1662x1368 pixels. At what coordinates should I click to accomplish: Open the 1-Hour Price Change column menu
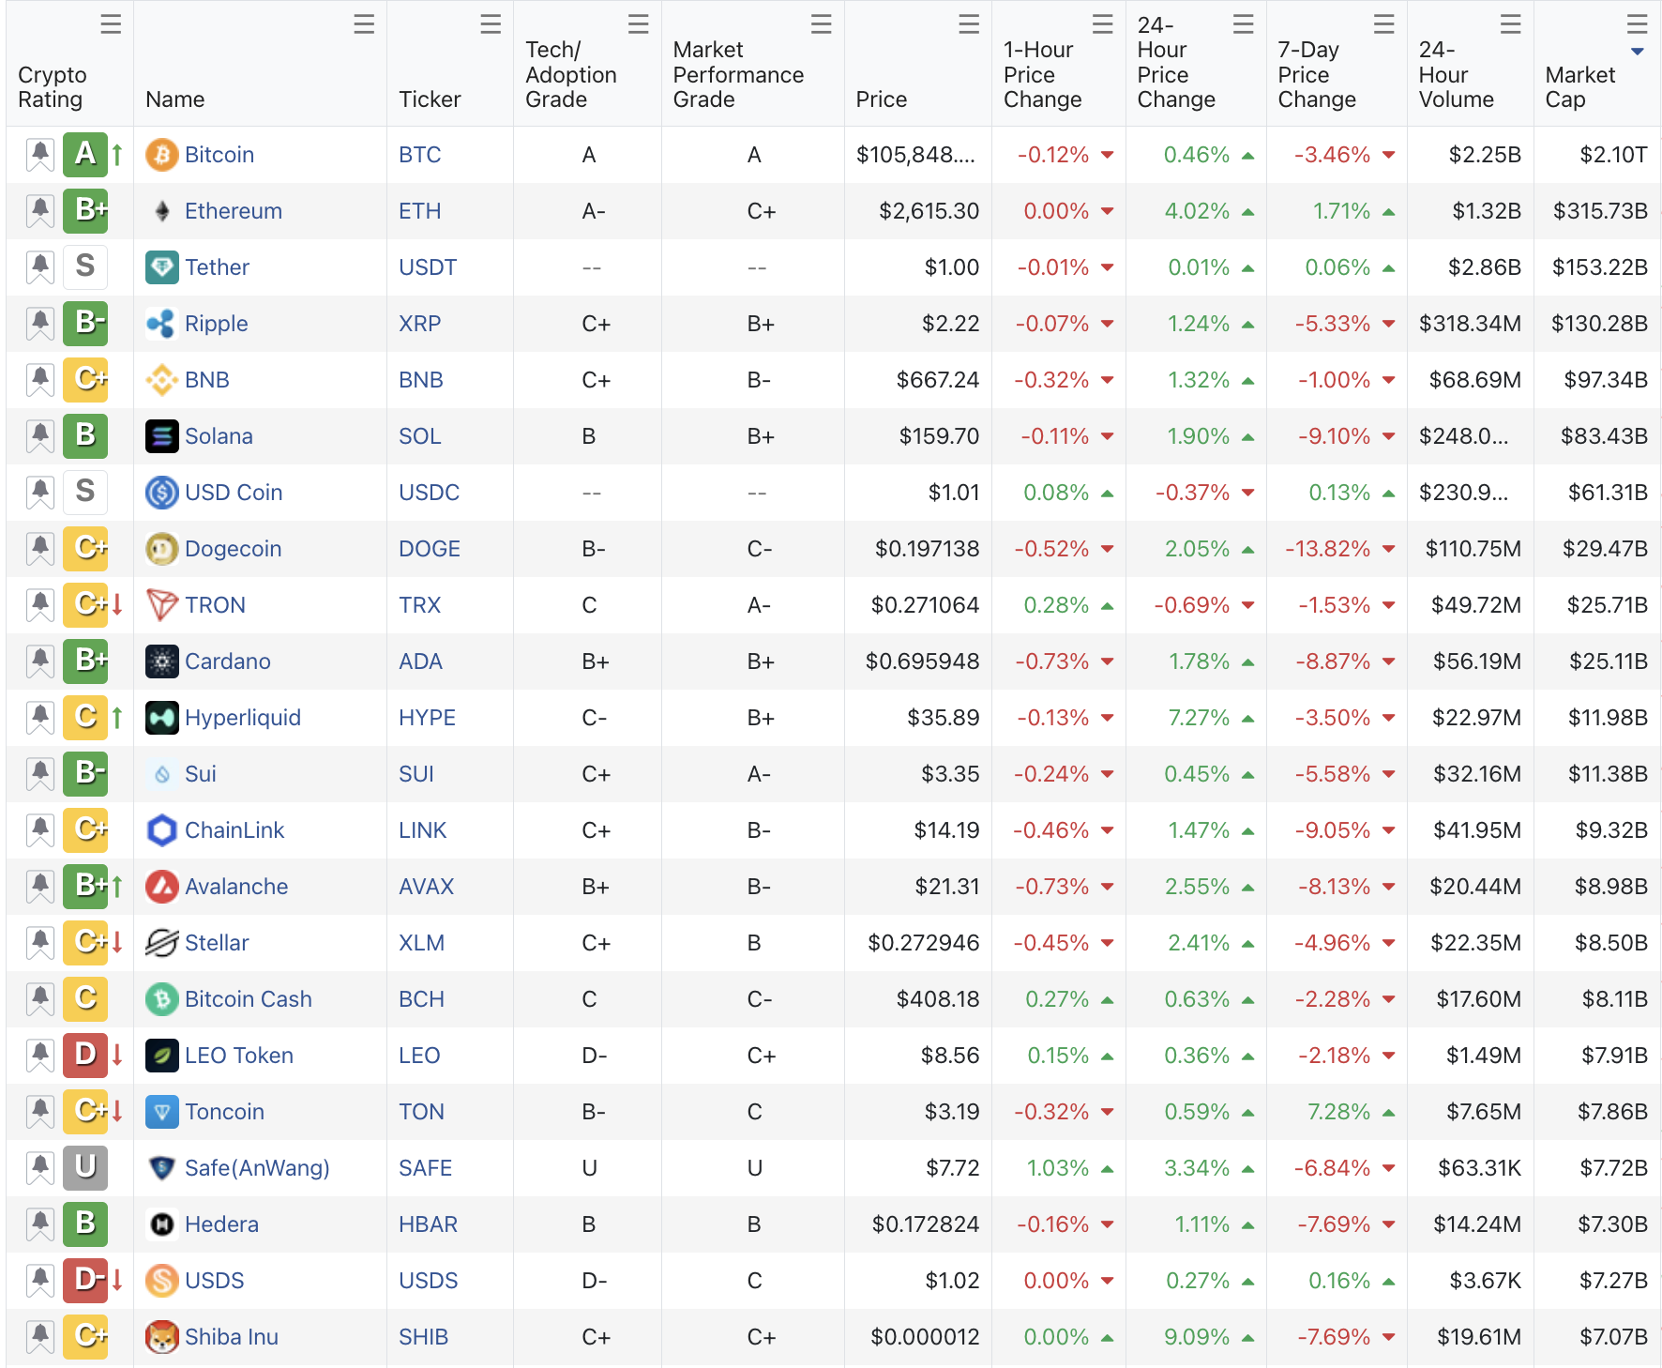pos(1103,24)
